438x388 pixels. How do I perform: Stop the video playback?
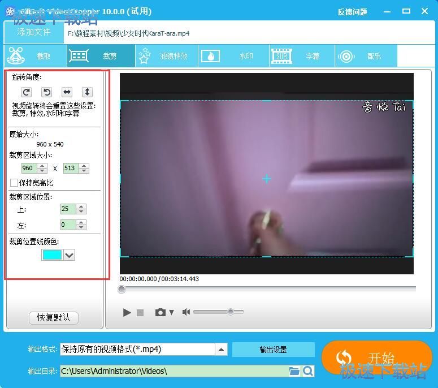(x=140, y=313)
